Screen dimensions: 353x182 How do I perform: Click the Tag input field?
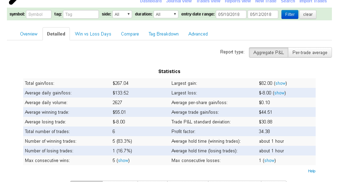tap(81, 14)
